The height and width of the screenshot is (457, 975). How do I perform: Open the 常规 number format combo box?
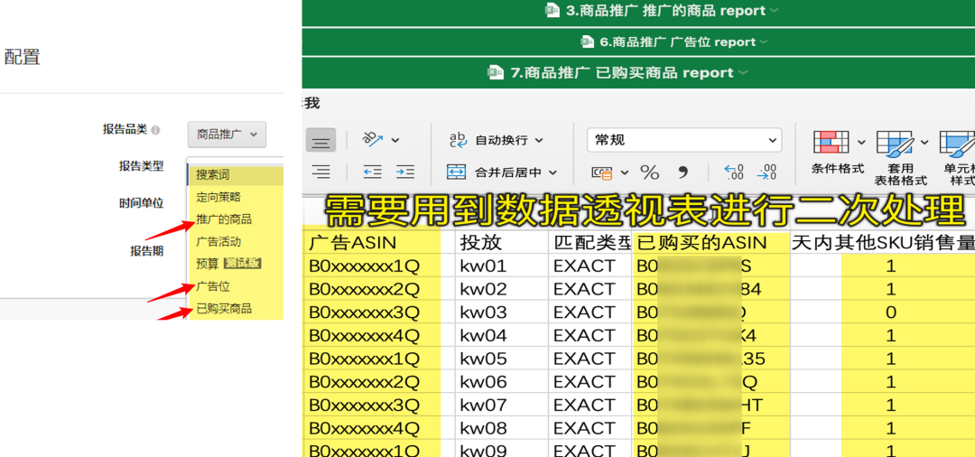(x=684, y=141)
